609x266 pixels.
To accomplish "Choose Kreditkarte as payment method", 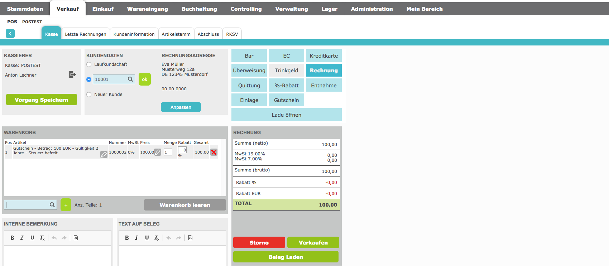I will [x=323, y=56].
